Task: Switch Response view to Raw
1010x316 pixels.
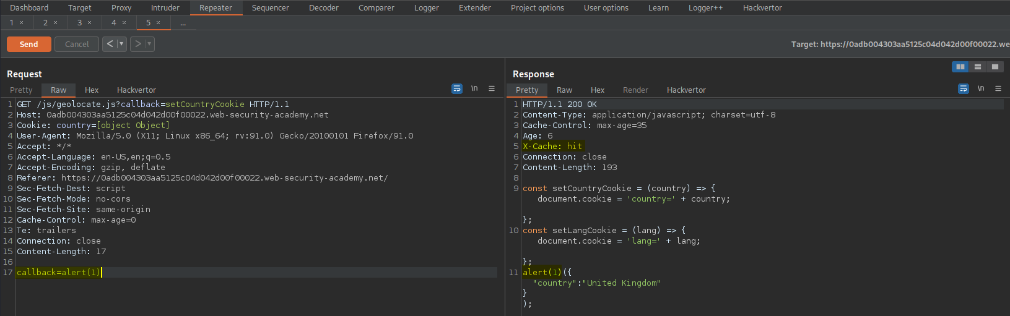Action: coord(565,90)
